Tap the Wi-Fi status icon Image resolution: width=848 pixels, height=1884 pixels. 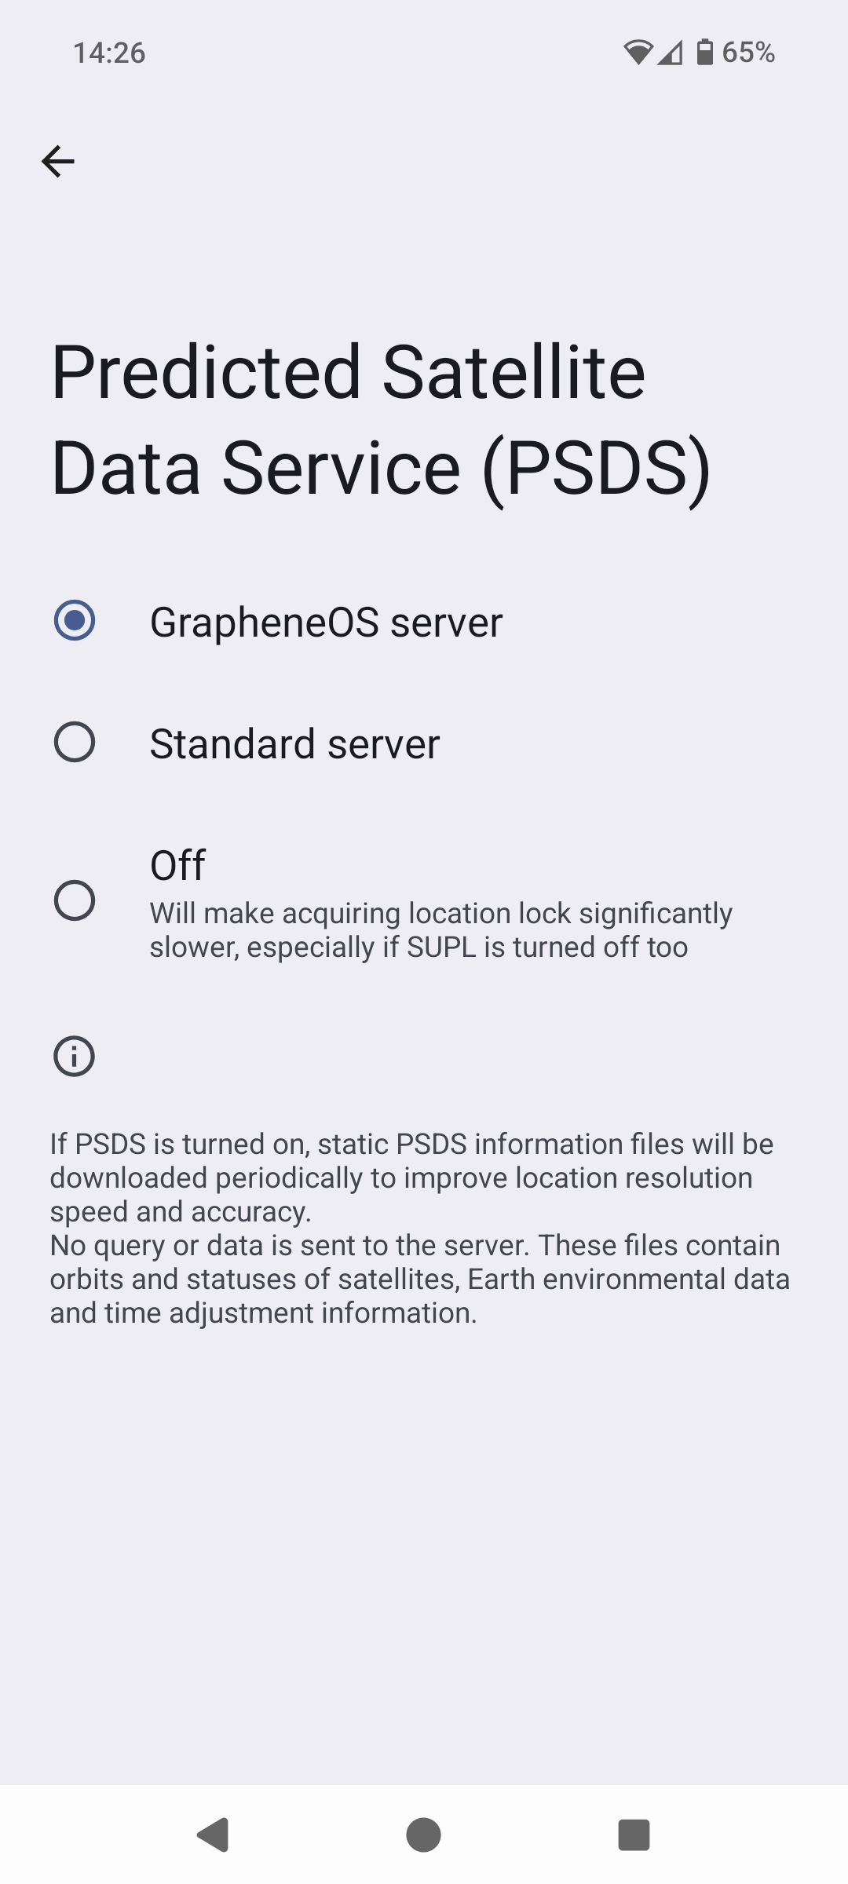638,53
